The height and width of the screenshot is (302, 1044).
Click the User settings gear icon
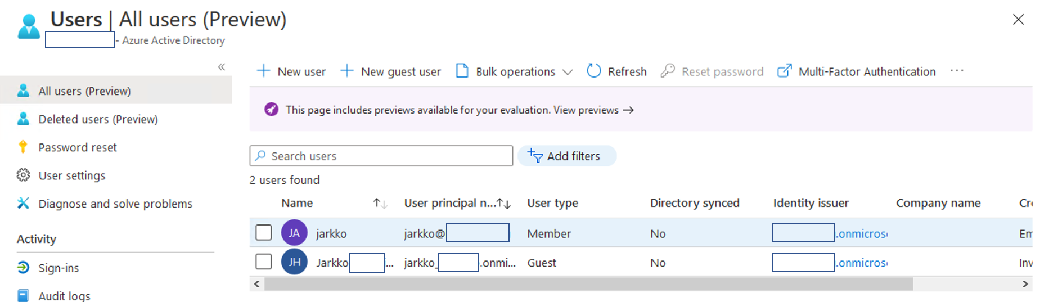[x=23, y=175]
